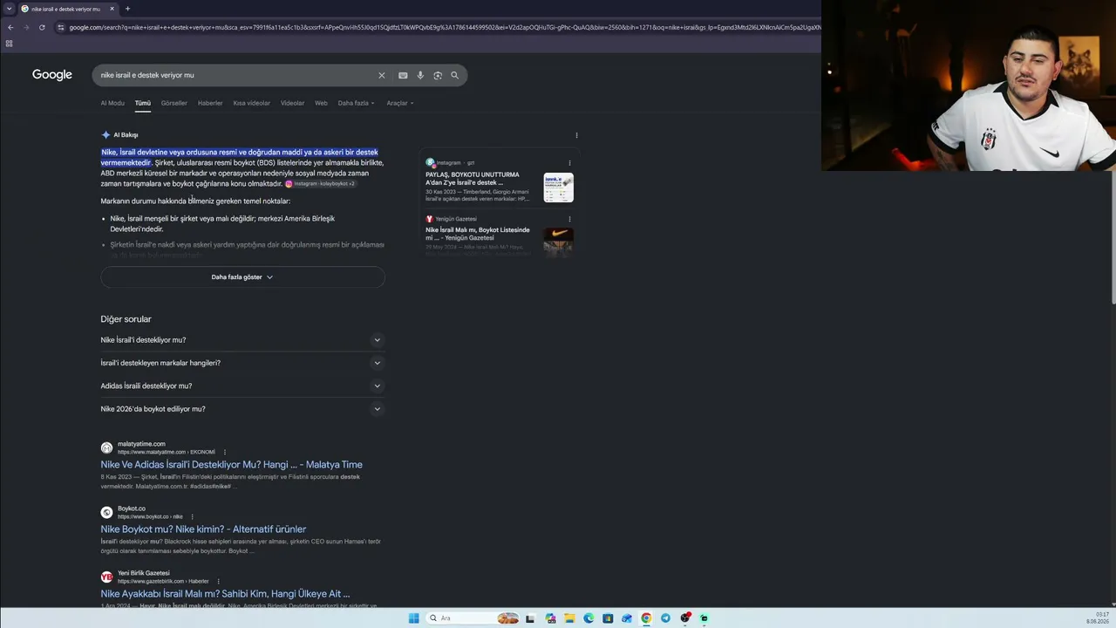Viewport: 1116px width, 628px height.
Task: Launch Microsoft Edge from the taskbar
Action: click(x=589, y=618)
